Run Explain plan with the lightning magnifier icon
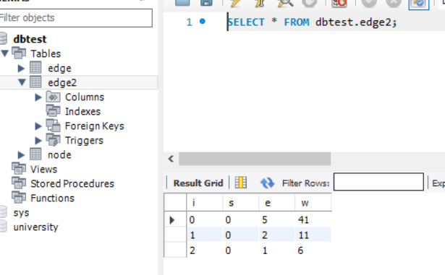This screenshot has height=275, width=445. (285, 3)
